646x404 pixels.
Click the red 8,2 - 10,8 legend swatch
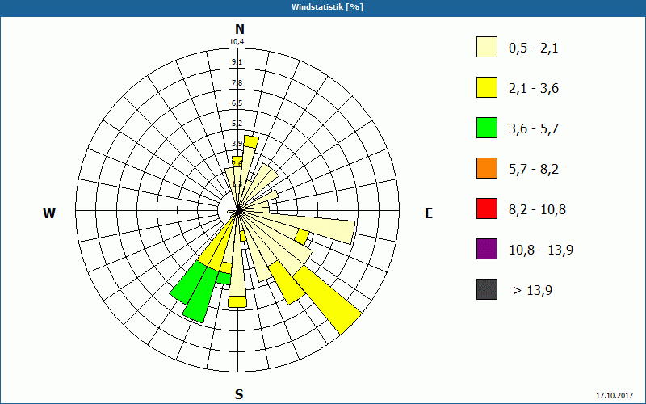click(487, 208)
